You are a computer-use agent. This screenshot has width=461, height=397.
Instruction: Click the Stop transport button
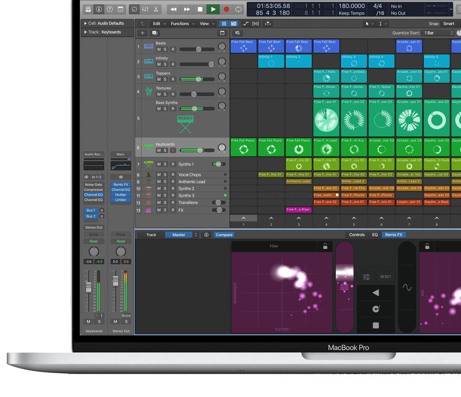[x=200, y=9]
